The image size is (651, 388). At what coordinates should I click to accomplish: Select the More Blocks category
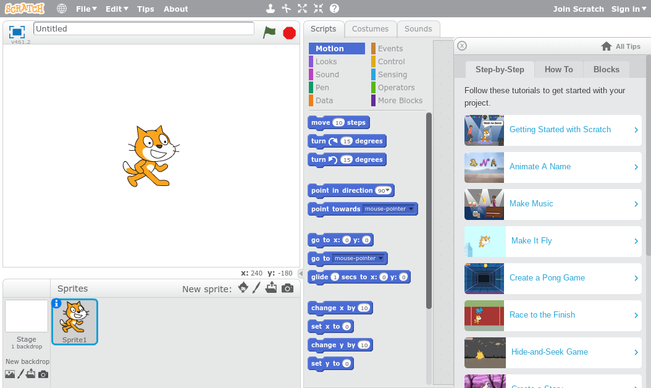[x=398, y=100]
